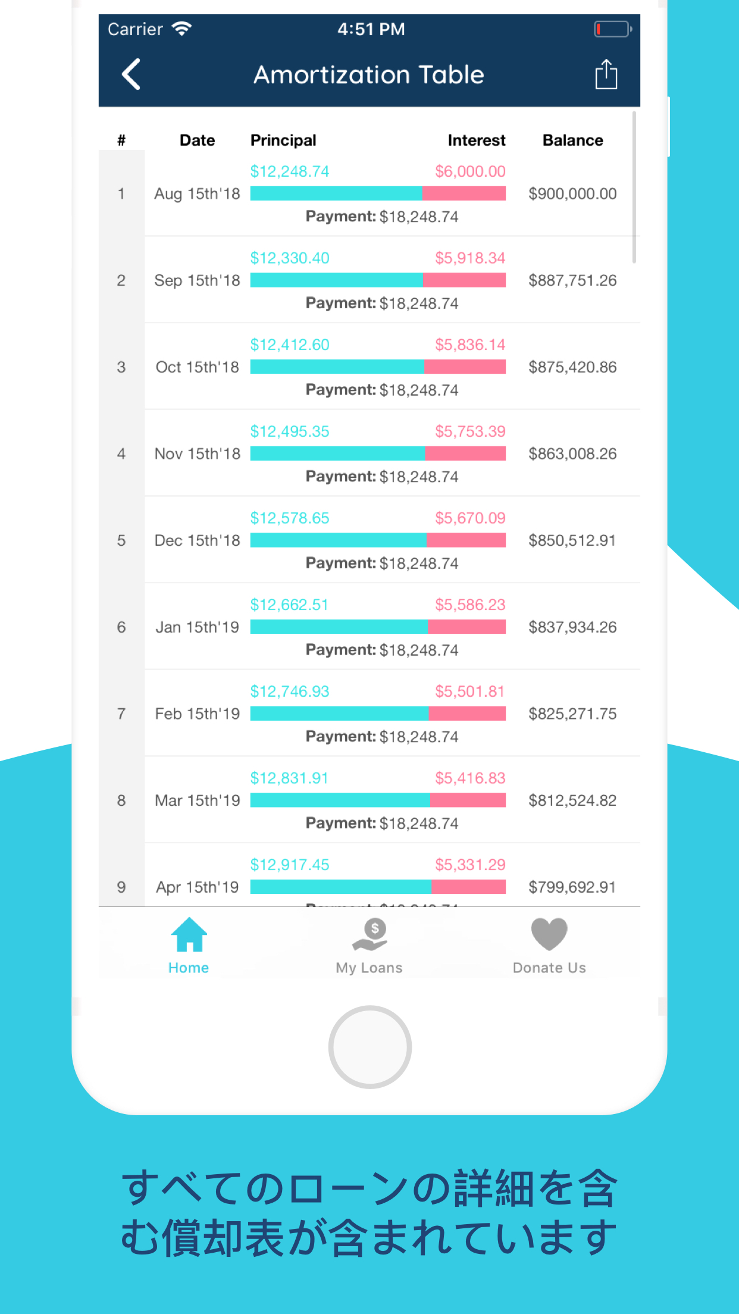The height and width of the screenshot is (1314, 739).
Task: Click the Interest column header
Action: point(476,140)
